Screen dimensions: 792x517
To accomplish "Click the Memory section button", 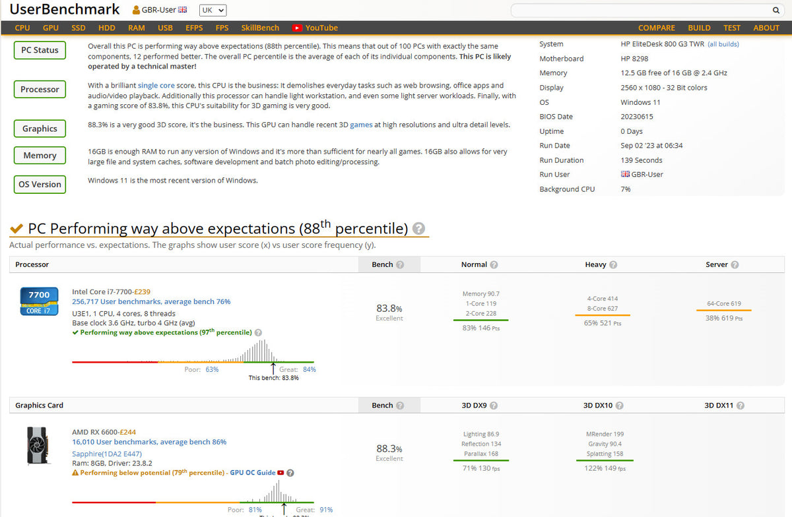I will tap(40, 156).
